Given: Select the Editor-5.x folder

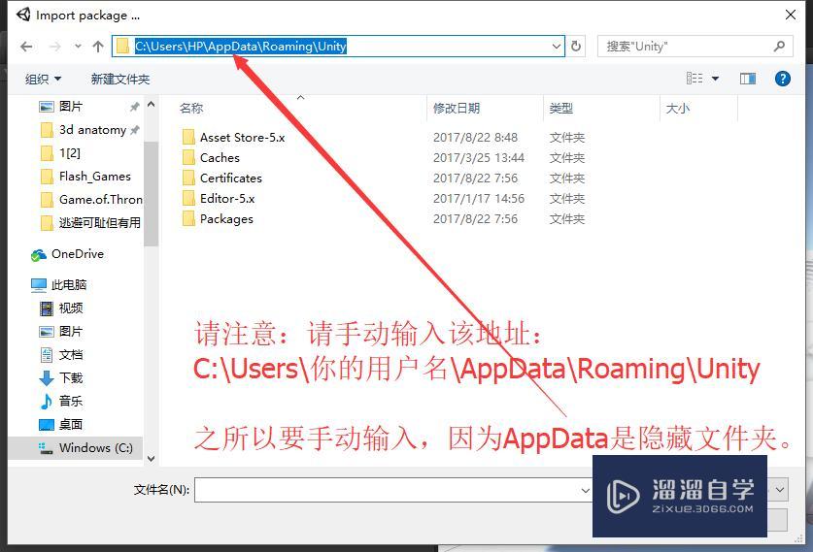Looking at the screenshot, I should tap(219, 198).
